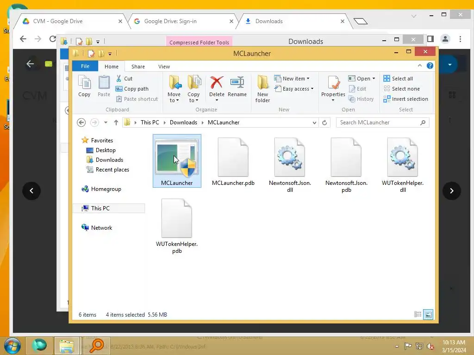The height and width of the screenshot is (355, 474).
Task: Refresh the MCLauncher folder view
Action: click(x=324, y=122)
